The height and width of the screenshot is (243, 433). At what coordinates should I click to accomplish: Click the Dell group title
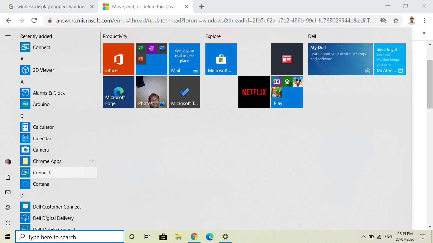click(312, 36)
